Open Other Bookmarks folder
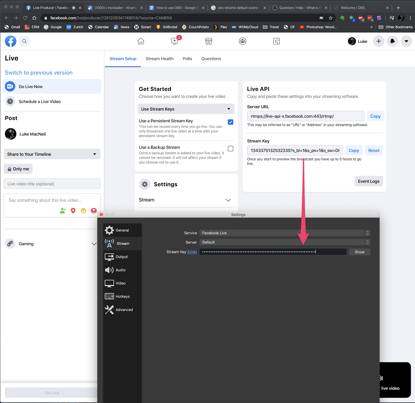Viewport: 415px width, 403px height. coord(396,27)
